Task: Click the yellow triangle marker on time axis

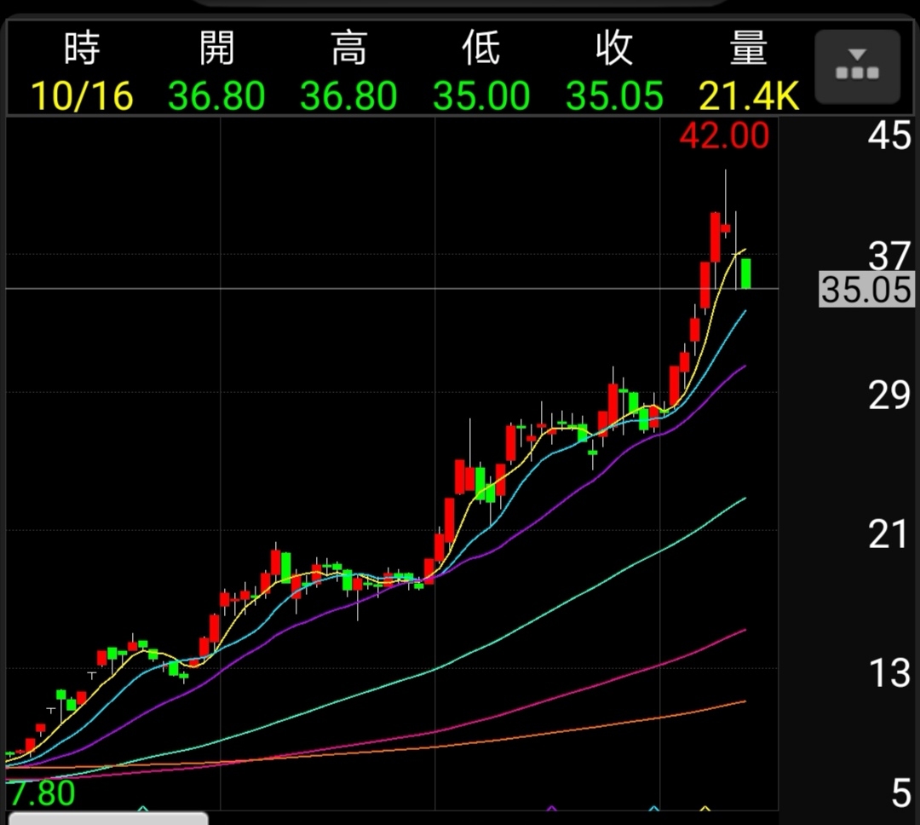Action: (x=704, y=807)
